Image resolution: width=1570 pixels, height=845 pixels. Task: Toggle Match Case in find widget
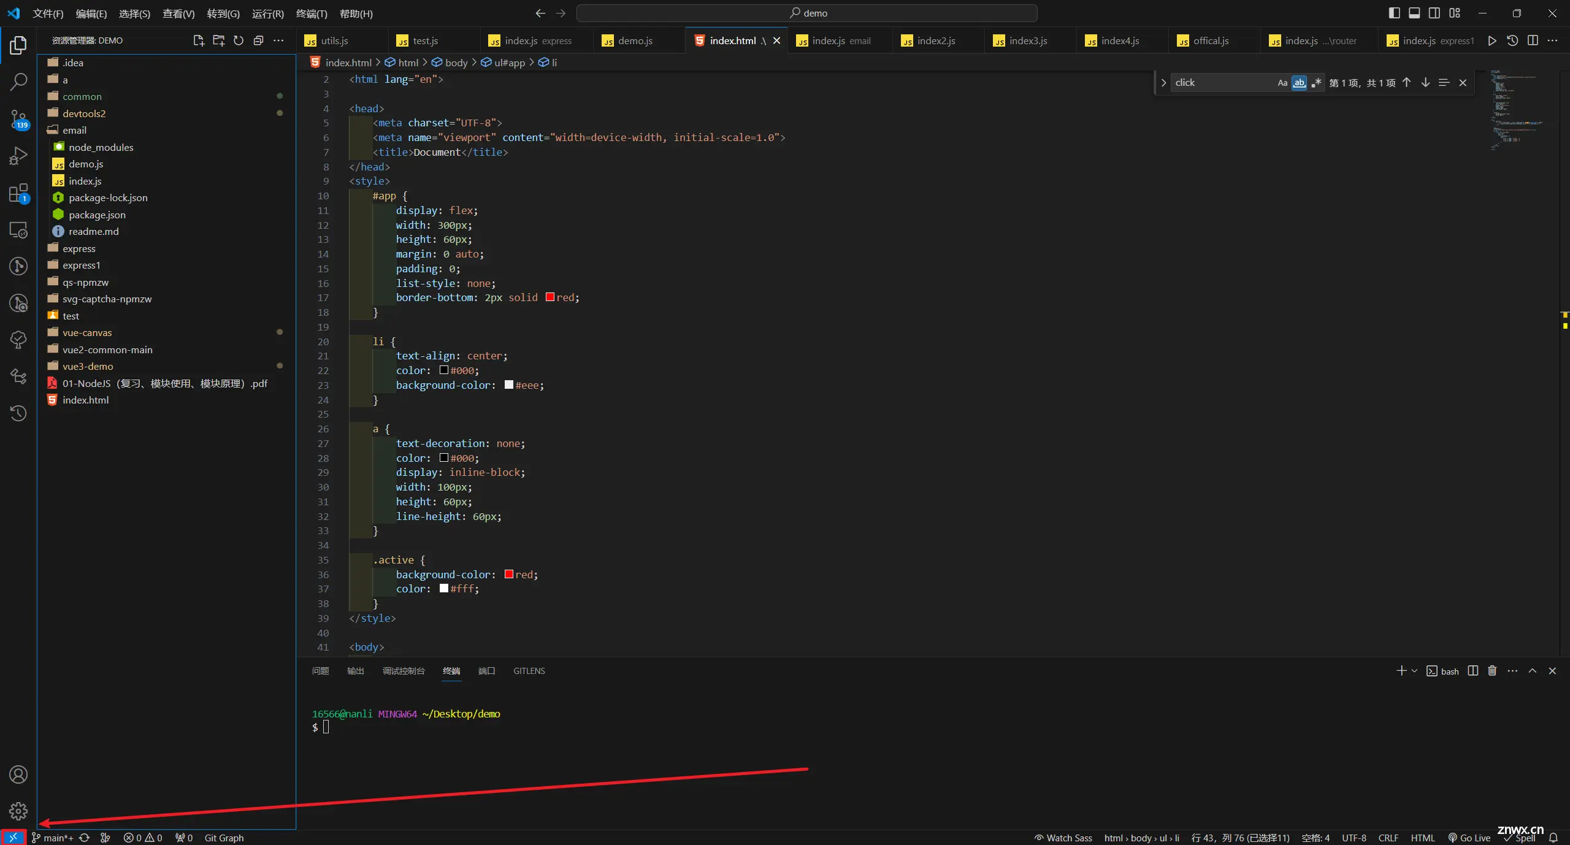click(x=1282, y=83)
